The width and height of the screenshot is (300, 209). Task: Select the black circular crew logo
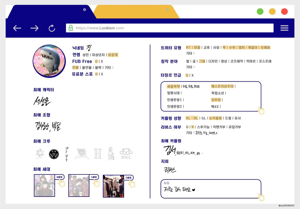(54, 154)
